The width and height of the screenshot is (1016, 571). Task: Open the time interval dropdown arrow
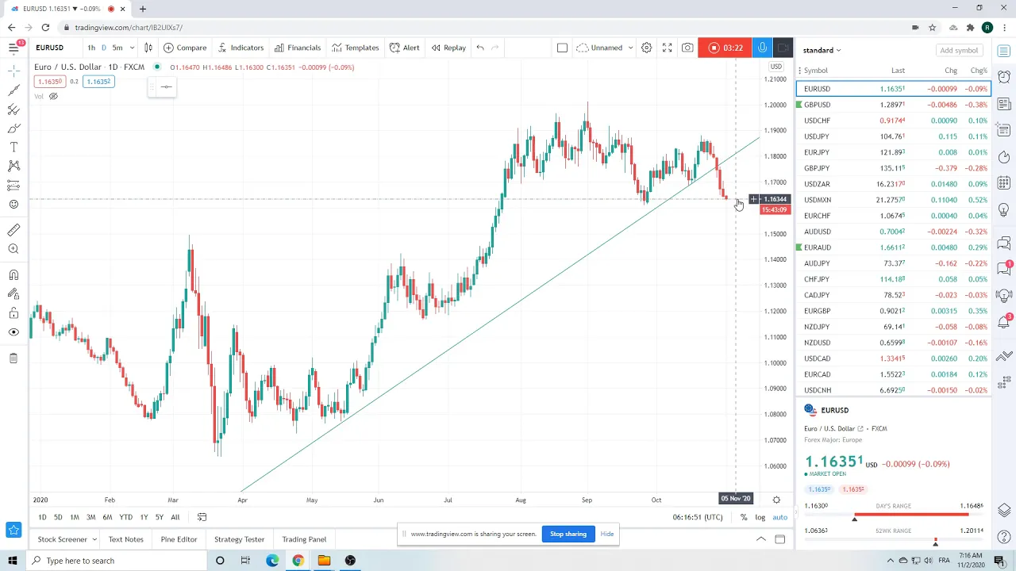132,48
